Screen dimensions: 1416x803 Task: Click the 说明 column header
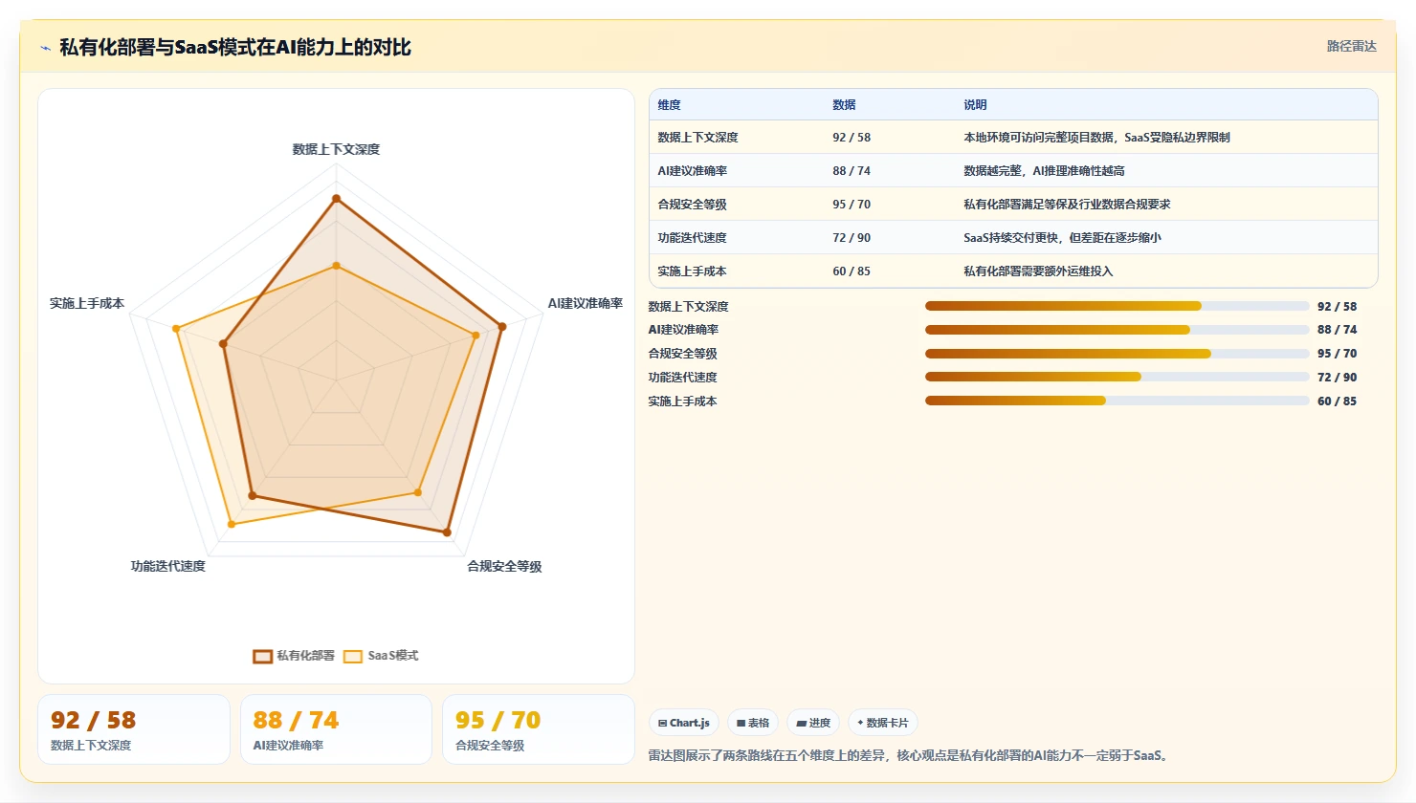coord(975,105)
